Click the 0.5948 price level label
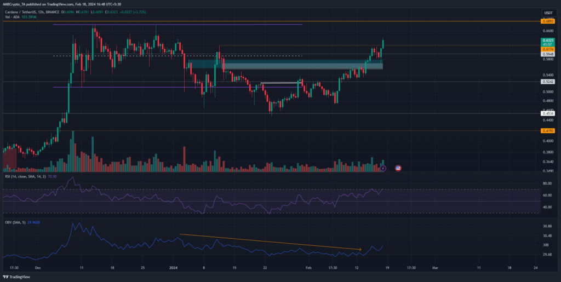The width and height of the screenshot is (561, 282). point(547,54)
